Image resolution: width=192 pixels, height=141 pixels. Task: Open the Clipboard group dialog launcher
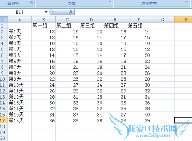[31, 3]
